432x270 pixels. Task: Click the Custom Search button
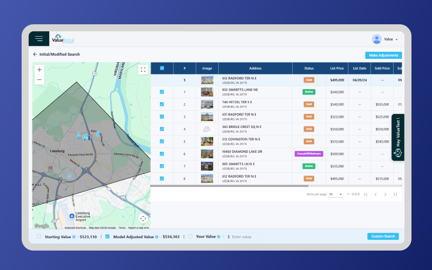click(x=383, y=237)
